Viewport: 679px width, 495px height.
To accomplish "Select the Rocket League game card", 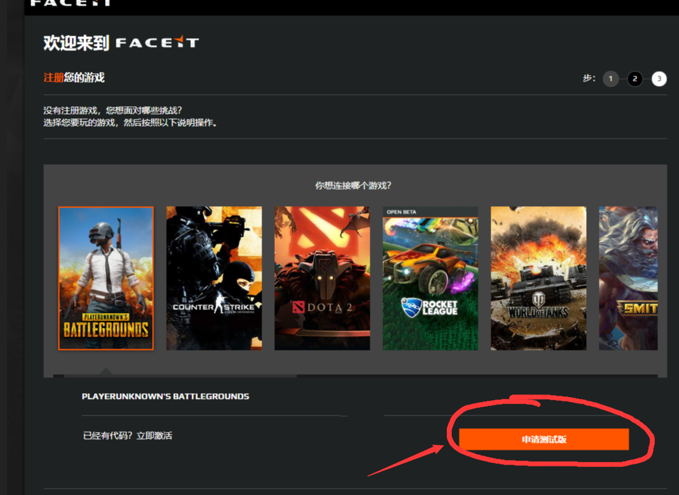I will coord(430,278).
